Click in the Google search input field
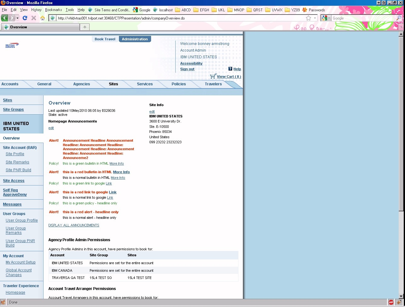The width and height of the screenshot is (405, 307). [363, 18]
